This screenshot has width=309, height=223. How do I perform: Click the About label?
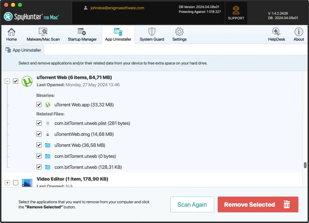point(299,39)
